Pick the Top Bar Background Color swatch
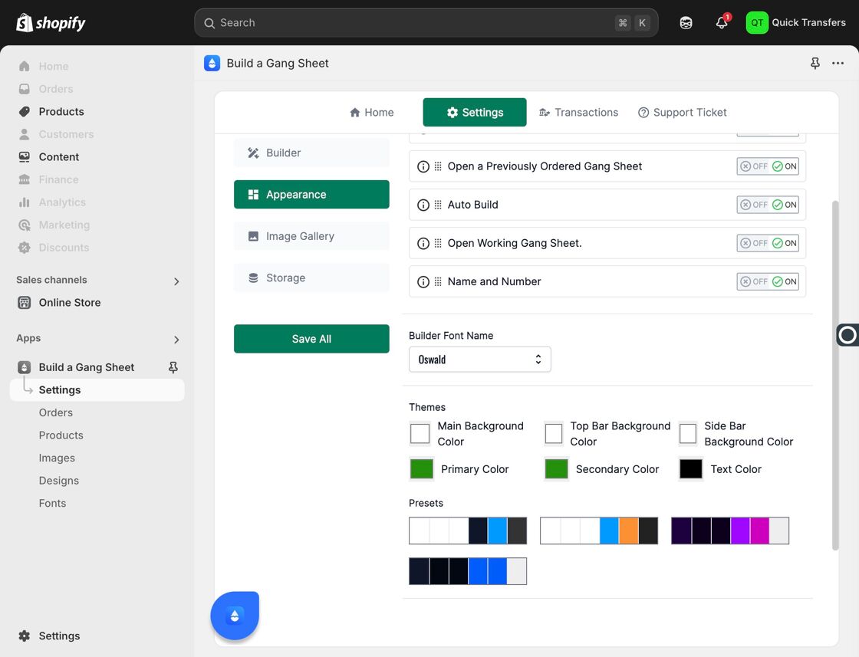 coord(554,434)
